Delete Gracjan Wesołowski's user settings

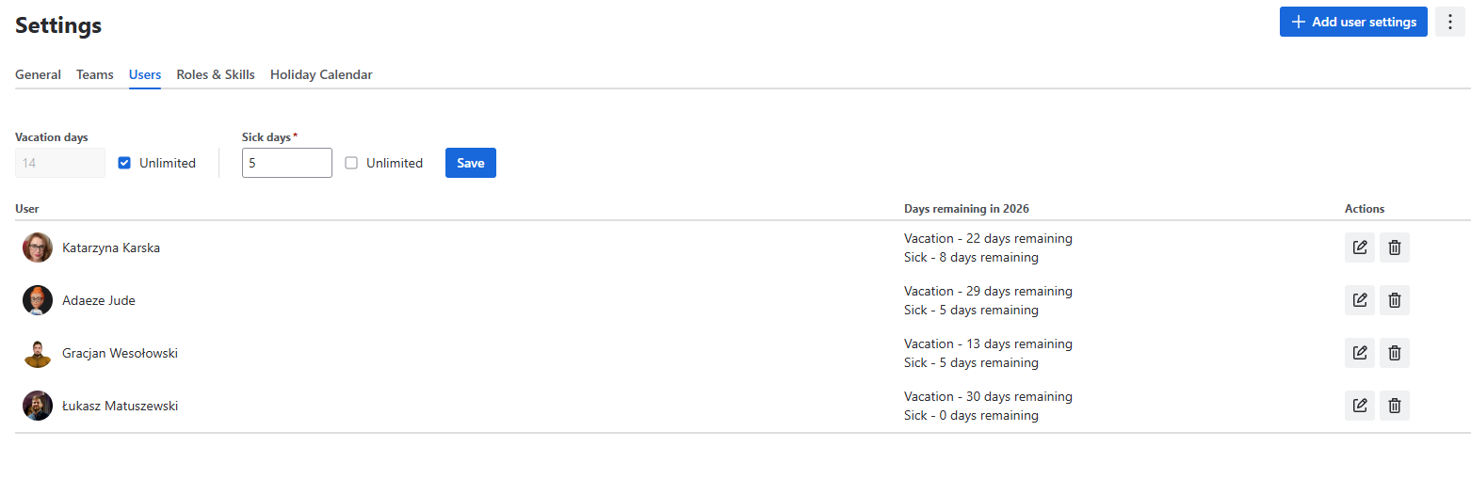tap(1395, 353)
